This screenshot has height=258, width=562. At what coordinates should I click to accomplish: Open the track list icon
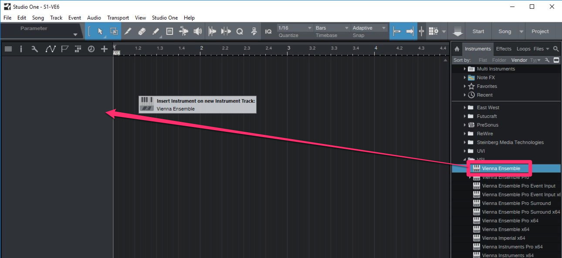click(x=8, y=49)
